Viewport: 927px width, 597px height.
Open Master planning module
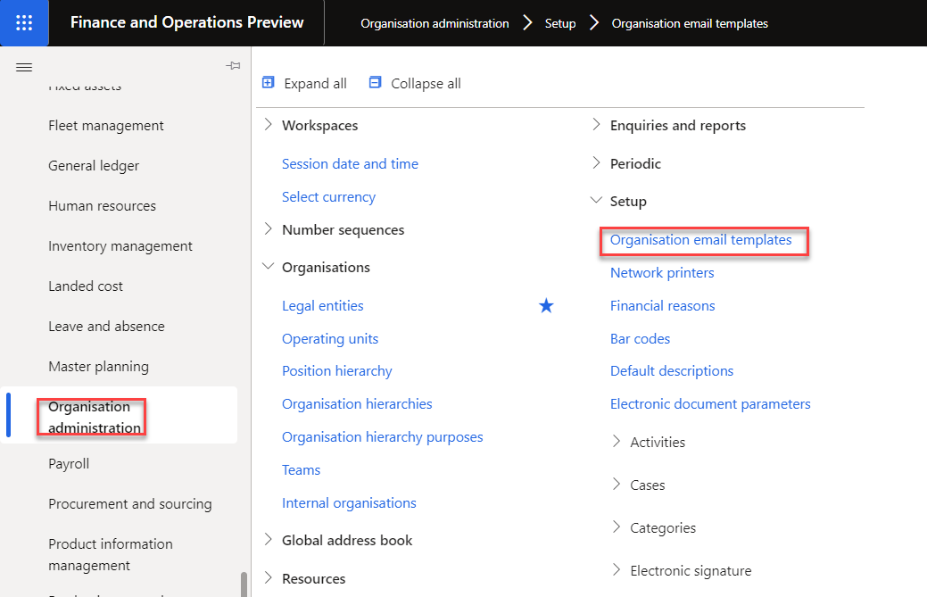pos(99,367)
